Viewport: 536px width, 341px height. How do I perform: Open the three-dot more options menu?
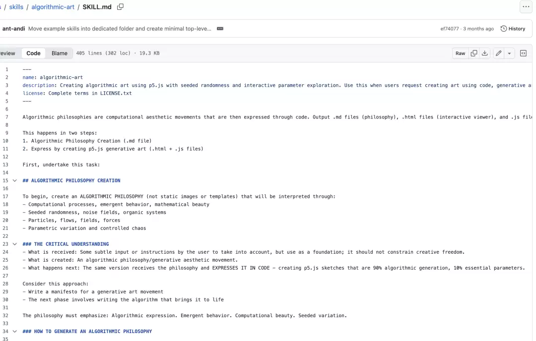(x=526, y=7)
